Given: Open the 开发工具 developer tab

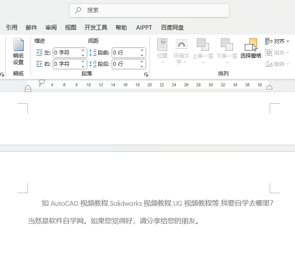Looking at the screenshot, I should (x=96, y=27).
